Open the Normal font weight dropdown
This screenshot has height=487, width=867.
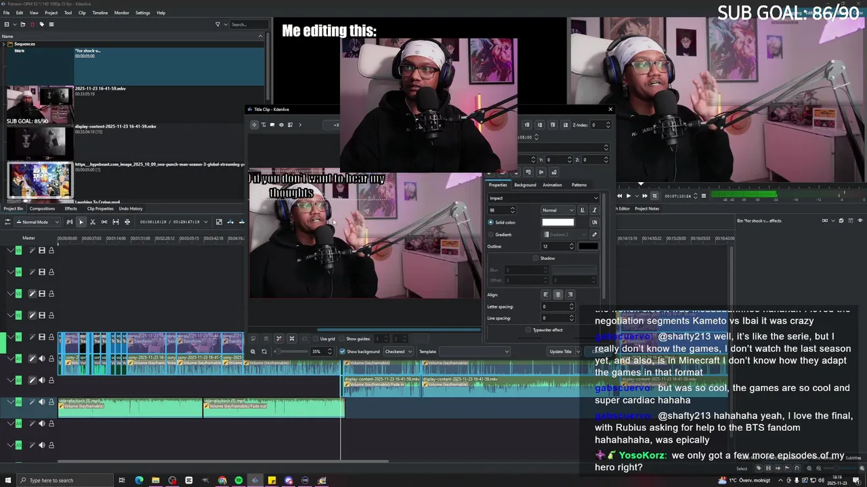557,210
